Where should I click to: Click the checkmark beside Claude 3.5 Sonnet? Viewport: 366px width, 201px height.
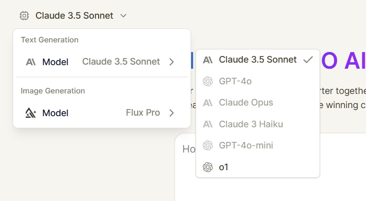click(x=308, y=60)
